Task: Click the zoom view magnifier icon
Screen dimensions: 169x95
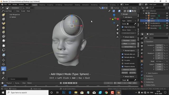Action: click(118, 26)
